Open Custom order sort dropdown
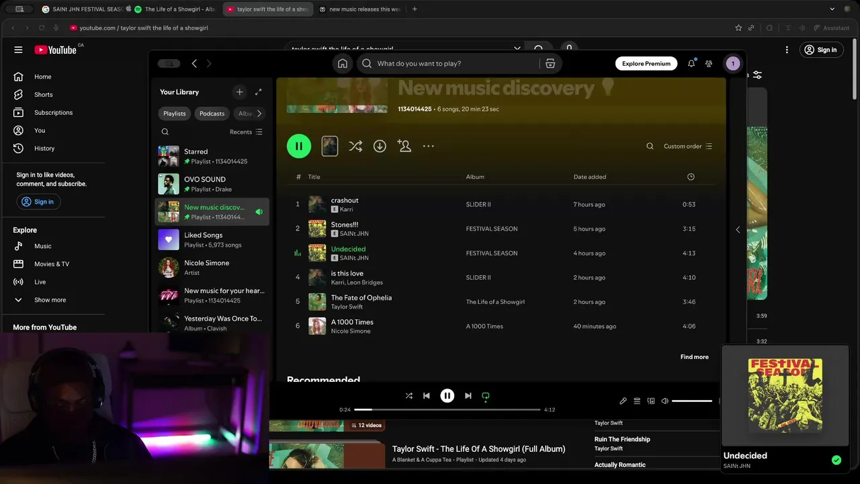This screenshot has width=860, height=484. (688, 146)
